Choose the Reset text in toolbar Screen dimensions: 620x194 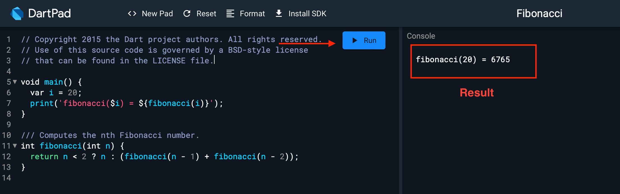pos(206,13)
